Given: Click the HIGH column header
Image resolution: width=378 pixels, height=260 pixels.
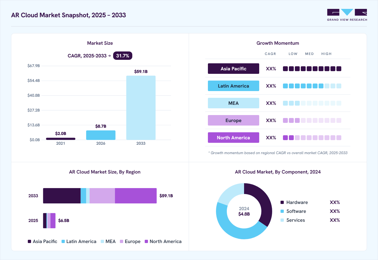Looking at the screenshot, I should click(326, 54).
